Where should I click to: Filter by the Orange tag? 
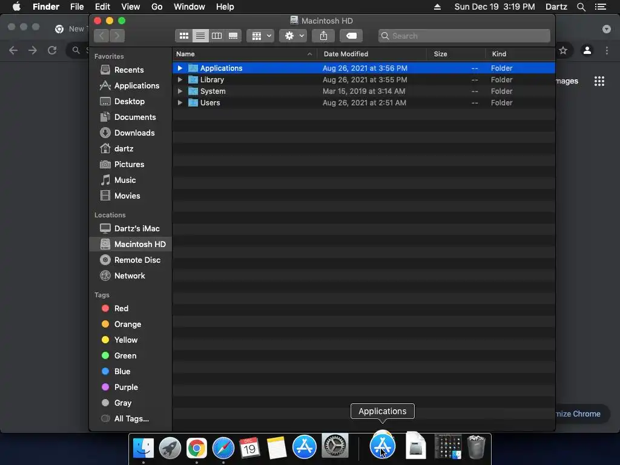(131, 325)
